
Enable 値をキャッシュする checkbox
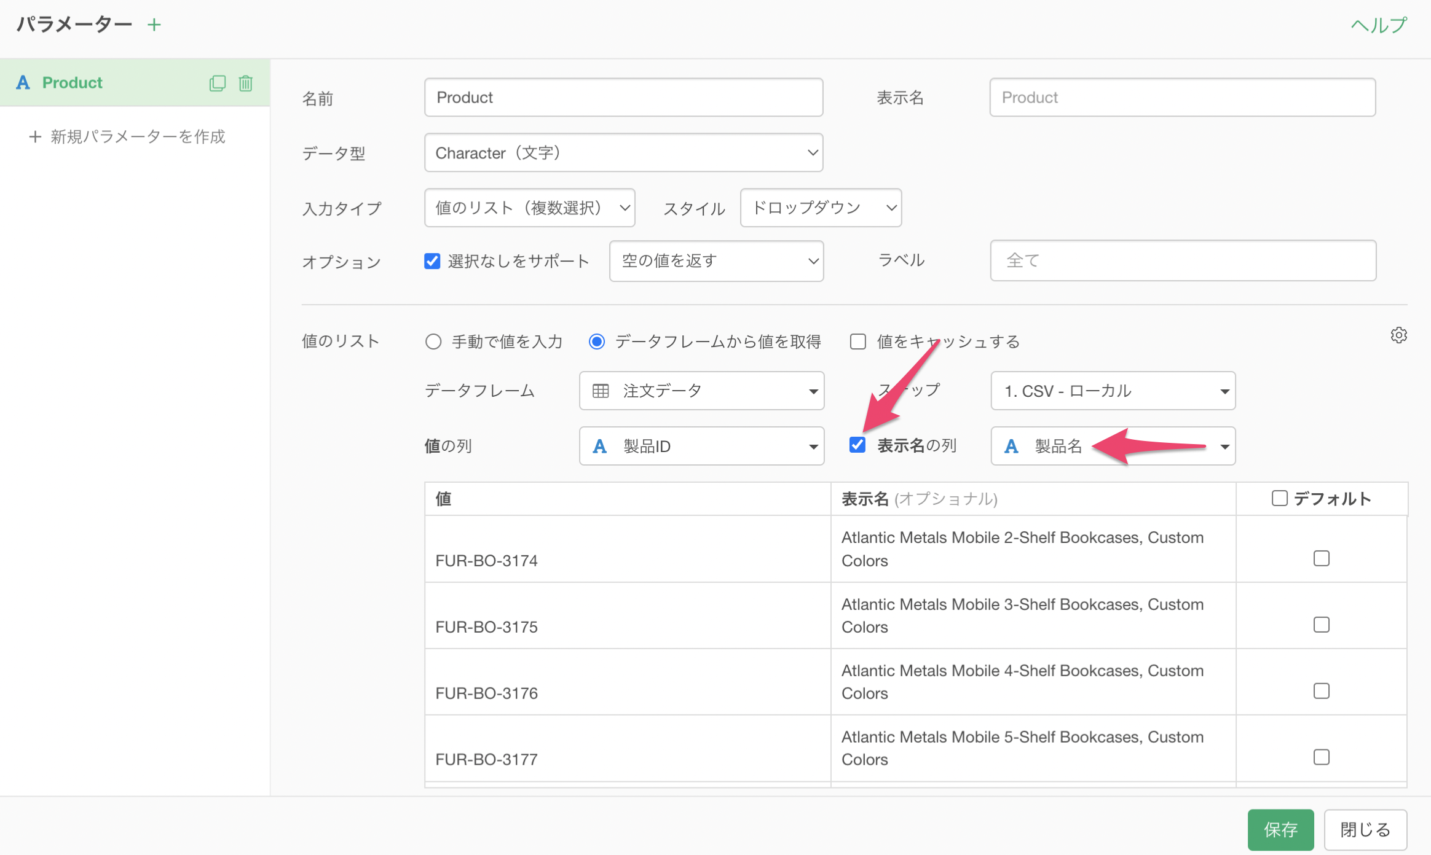857,342
